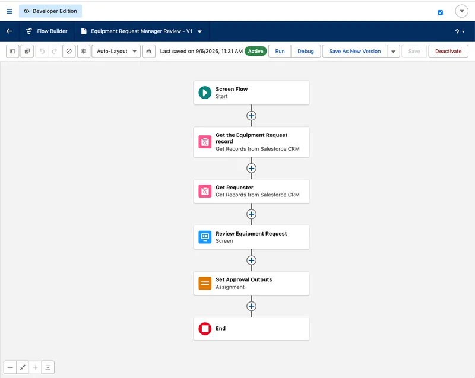Click the Undo arrow

[42, 51]
